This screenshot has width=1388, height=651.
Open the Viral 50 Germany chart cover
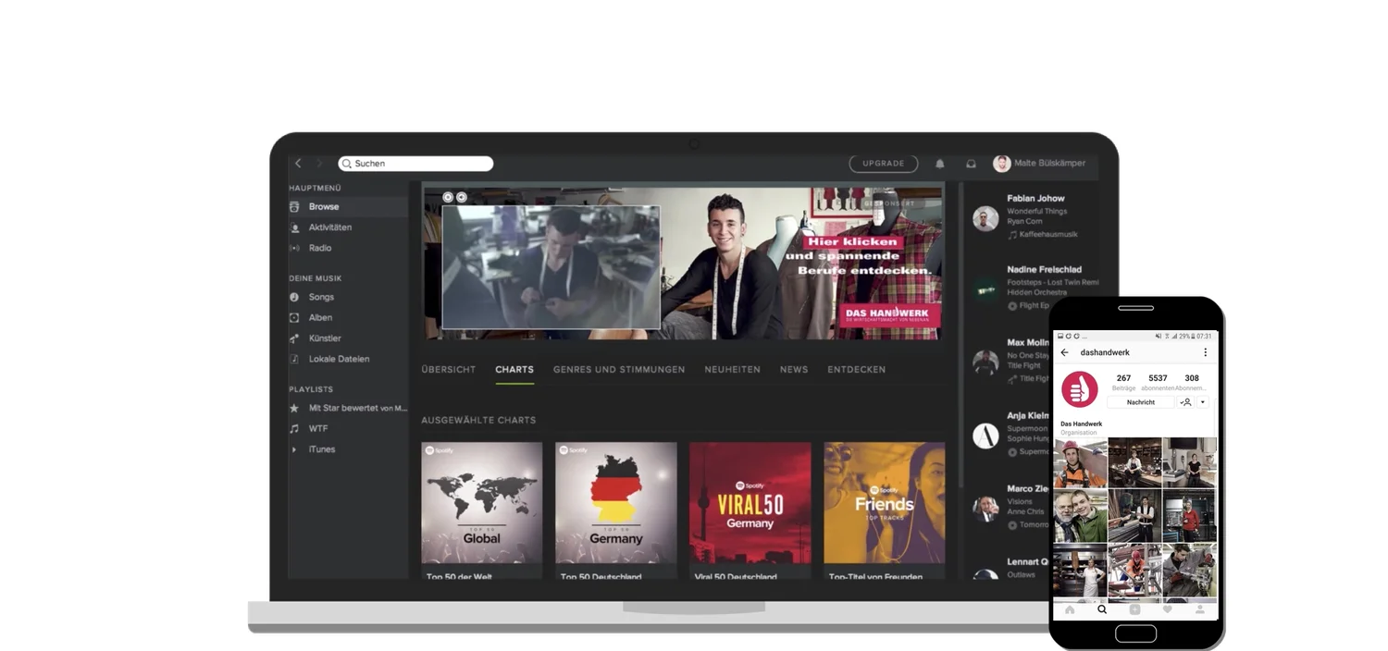[x=750, y=503]
